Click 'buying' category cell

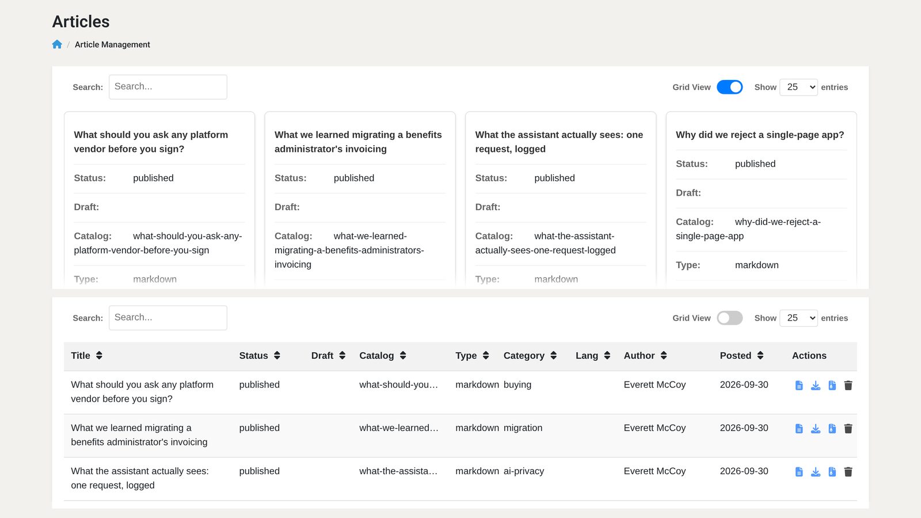click(x=517, y=384)
